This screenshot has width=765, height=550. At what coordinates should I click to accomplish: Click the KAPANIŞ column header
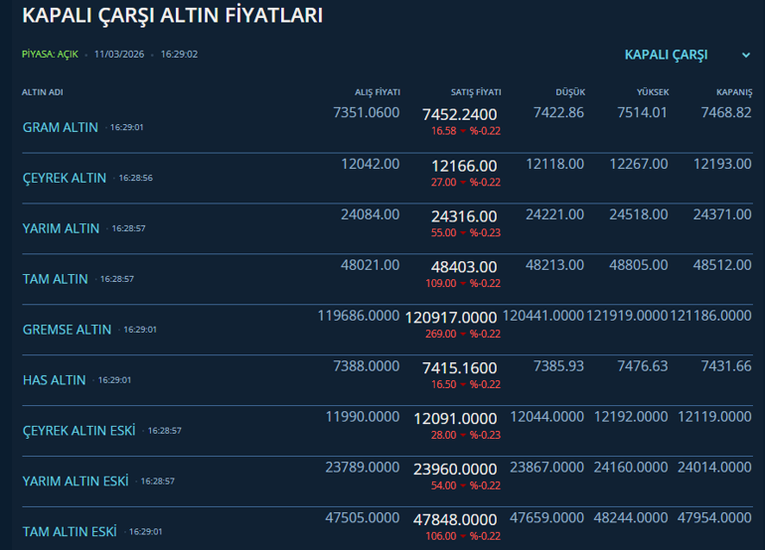pyautogui.click(x=733, y=92)
